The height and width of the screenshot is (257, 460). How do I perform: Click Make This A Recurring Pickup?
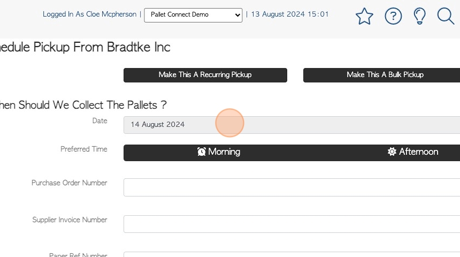click(x=205, y=75)
